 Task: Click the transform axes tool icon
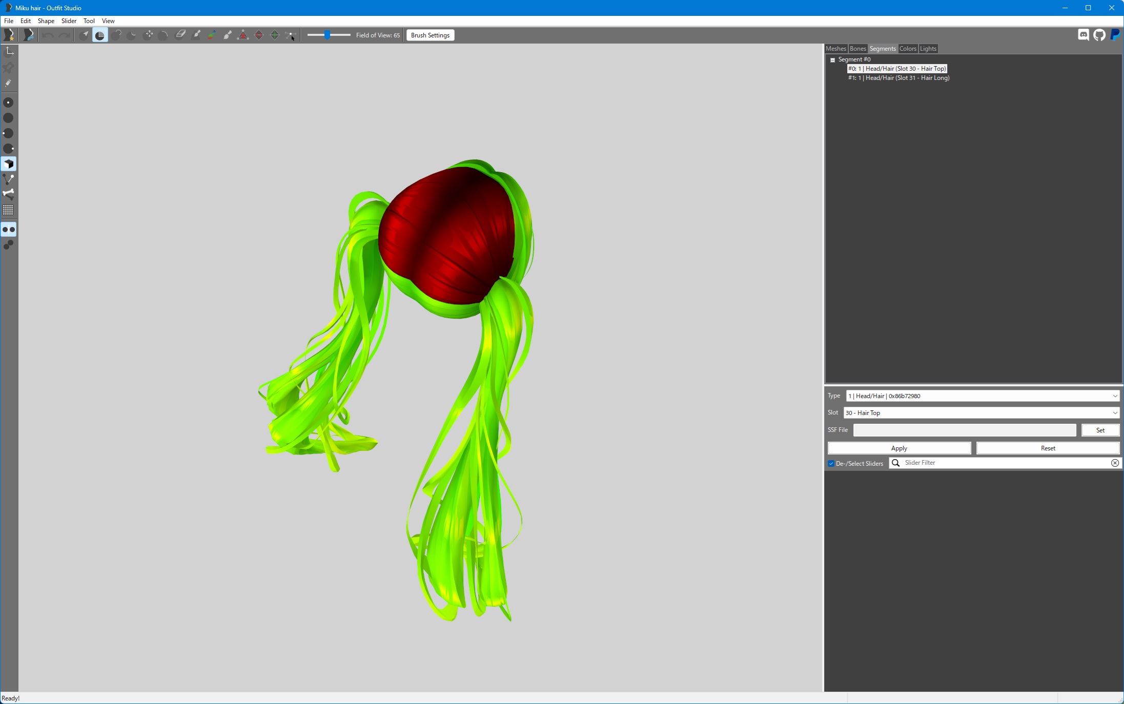[9, 51]
